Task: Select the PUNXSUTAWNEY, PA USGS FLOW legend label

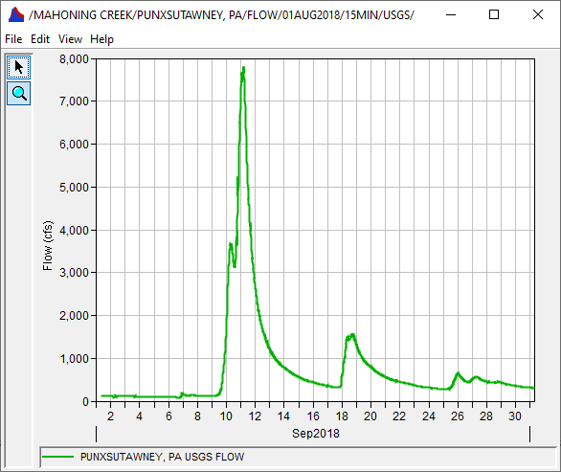Action: [x=162, y=457]
